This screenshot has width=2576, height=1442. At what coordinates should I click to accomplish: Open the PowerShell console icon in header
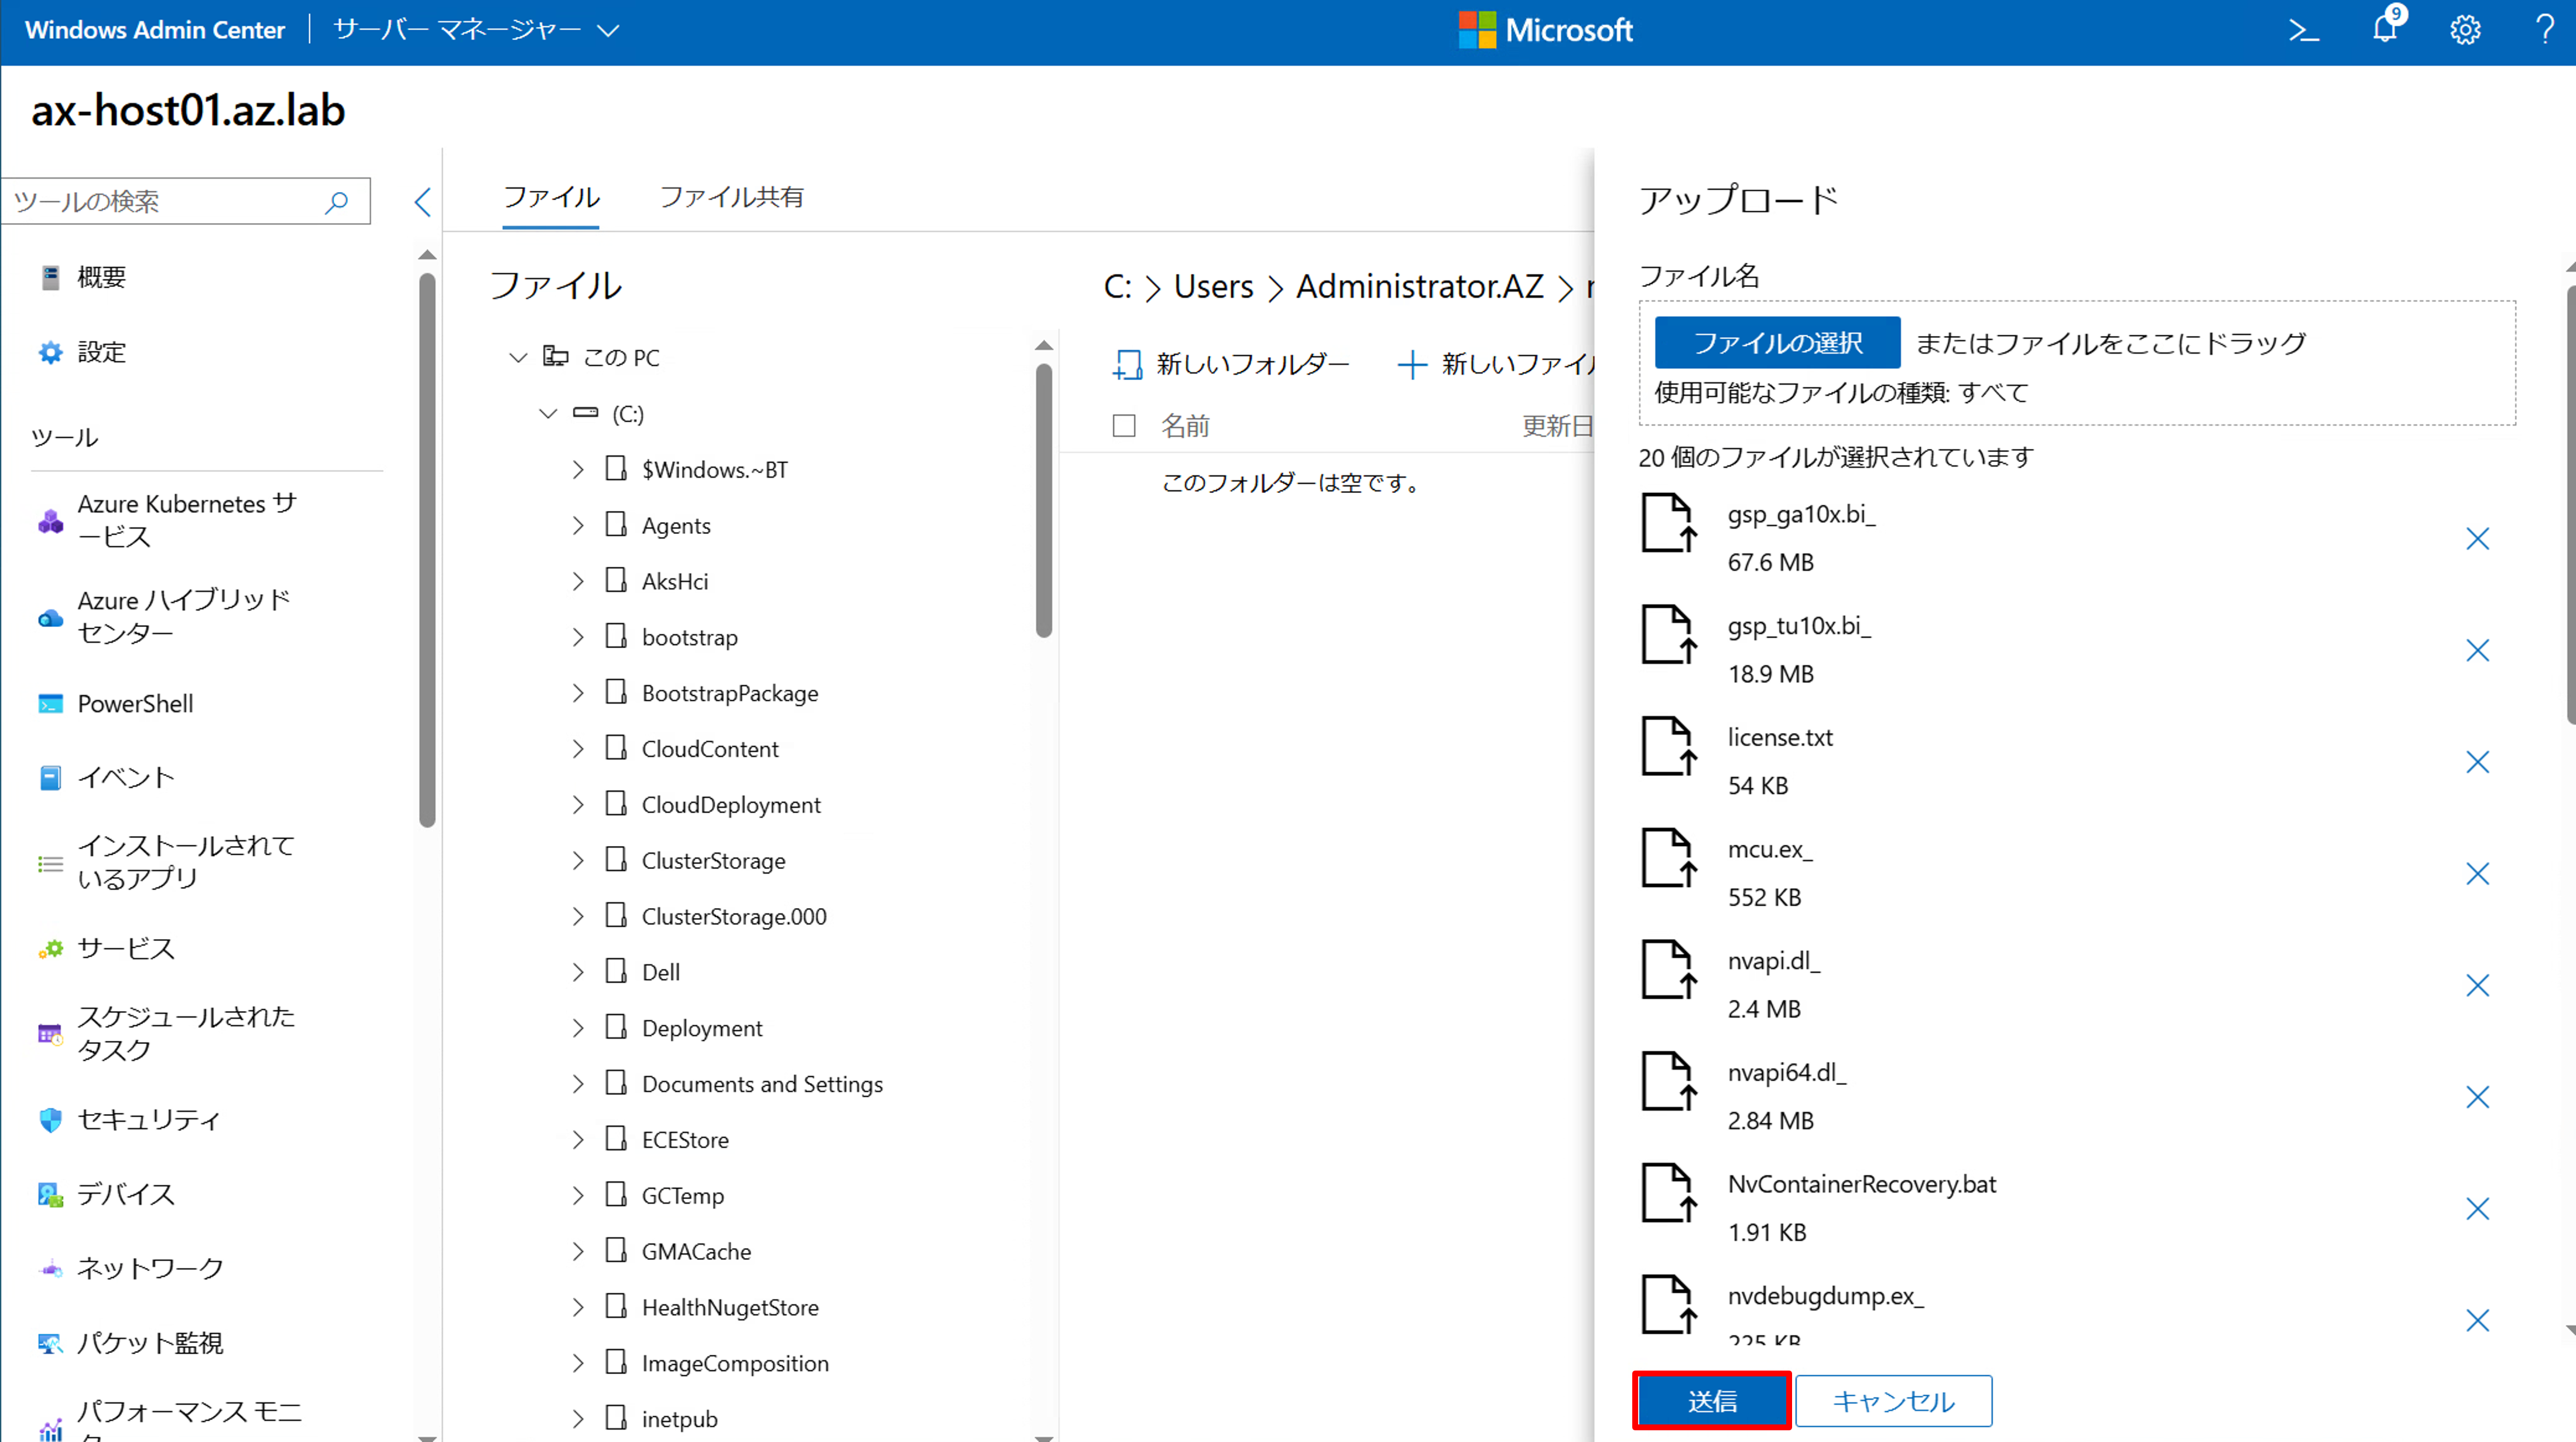[2303, 31]
